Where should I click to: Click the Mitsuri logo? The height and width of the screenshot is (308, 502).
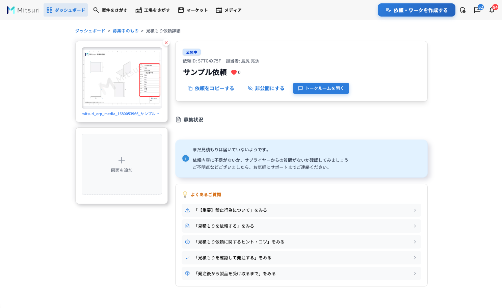pyautogui.click(x=23, y=10)
